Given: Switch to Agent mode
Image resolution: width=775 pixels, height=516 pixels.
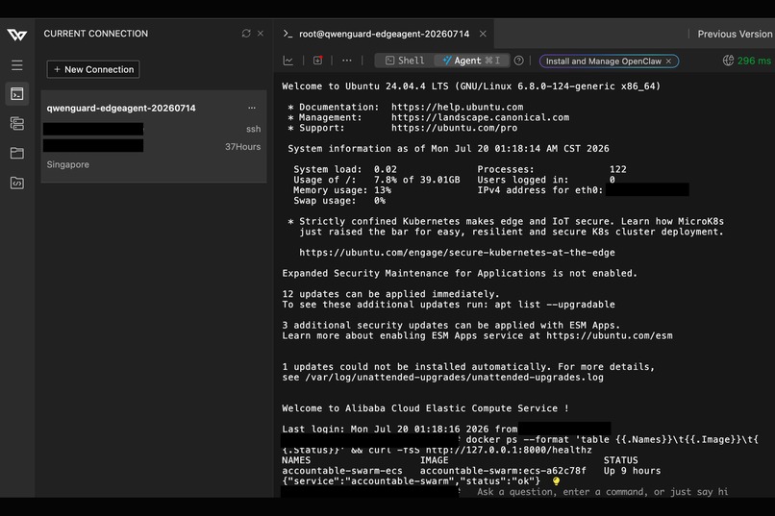Looking at the screenshot, I should [472, 61].
